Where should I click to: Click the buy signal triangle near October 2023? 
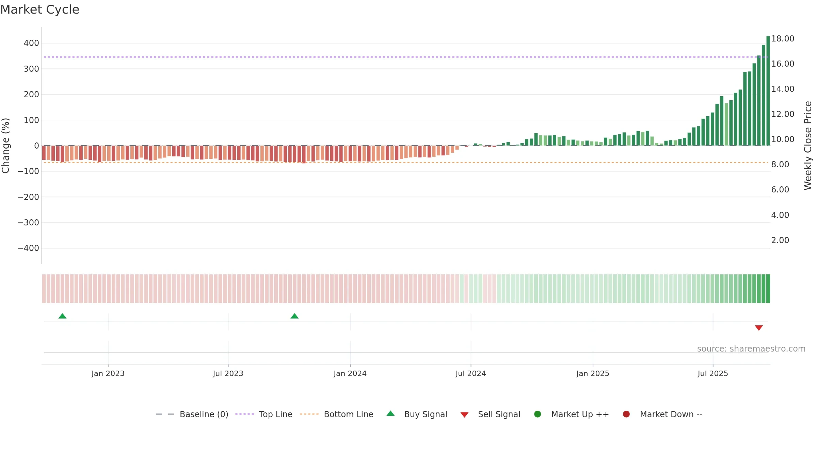pyautogui.click(x=294, y=316)
